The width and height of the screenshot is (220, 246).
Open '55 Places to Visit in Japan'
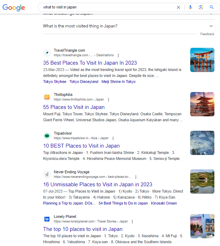74,107
